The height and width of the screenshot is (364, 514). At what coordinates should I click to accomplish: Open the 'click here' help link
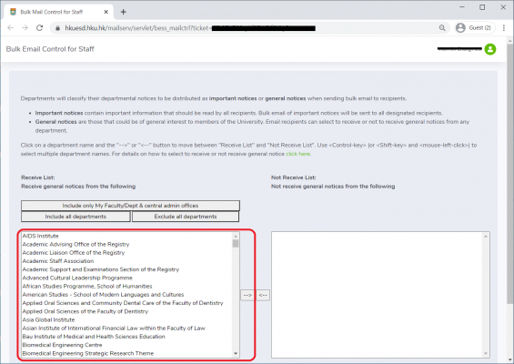pos(298,154)
